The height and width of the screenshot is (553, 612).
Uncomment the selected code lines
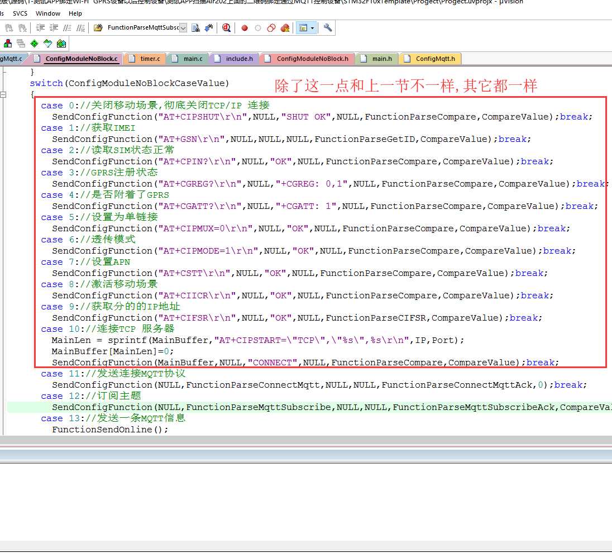(80, 28)
